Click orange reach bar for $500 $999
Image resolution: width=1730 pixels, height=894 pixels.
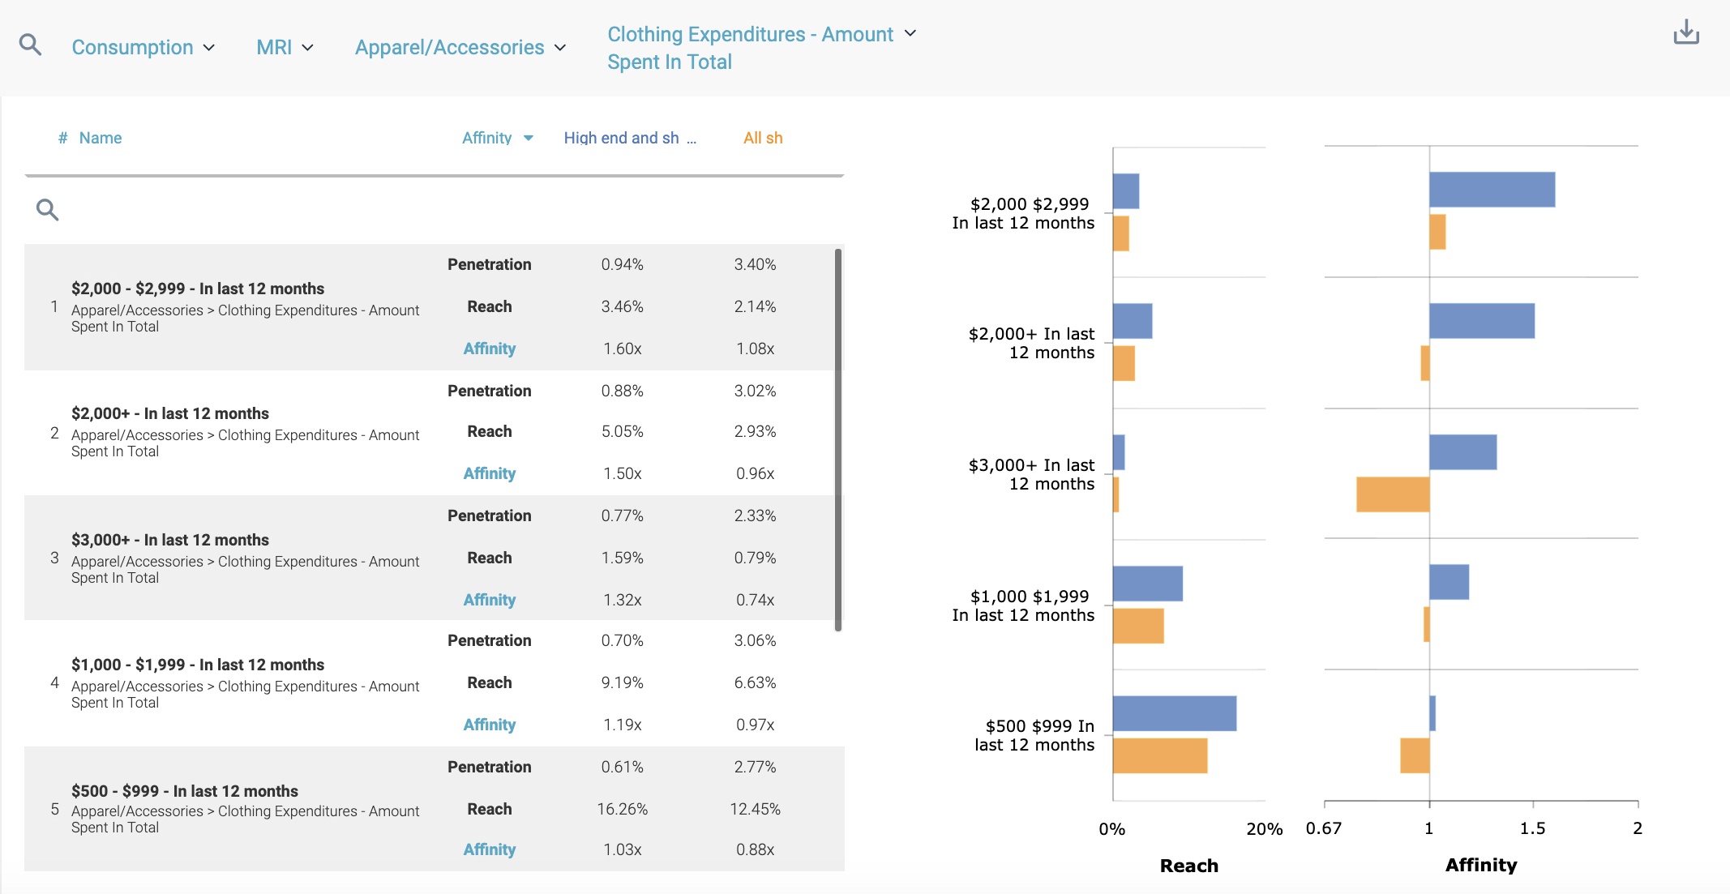(1159, 755)
